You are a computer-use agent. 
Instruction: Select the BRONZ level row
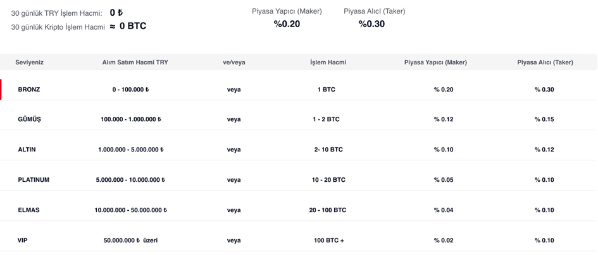(299, 90)
